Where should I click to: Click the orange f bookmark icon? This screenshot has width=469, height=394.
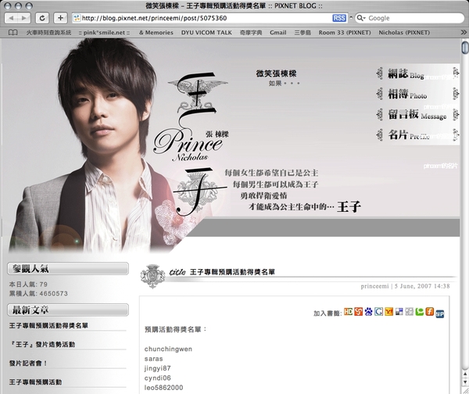coord(429,312)
